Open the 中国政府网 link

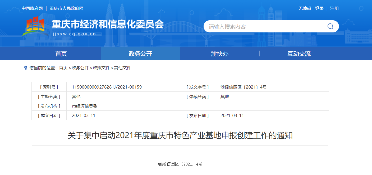pos(32,8)
